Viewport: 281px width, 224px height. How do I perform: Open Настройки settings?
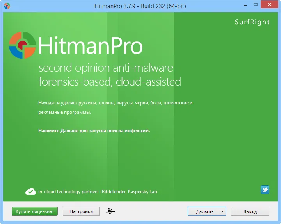[81, 211]
